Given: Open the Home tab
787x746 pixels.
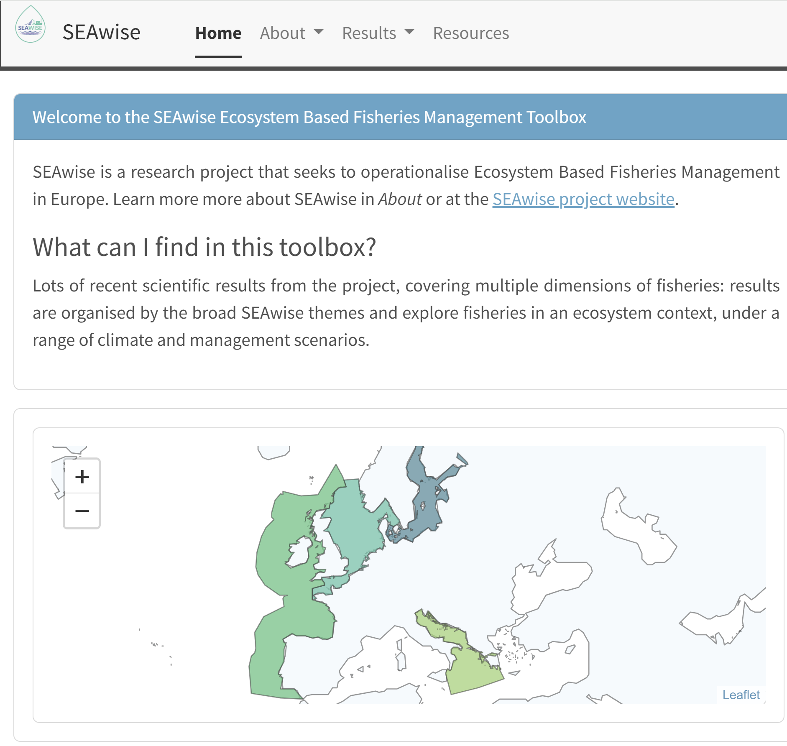Looking at the screenshot, I should (x=218, y=33).
